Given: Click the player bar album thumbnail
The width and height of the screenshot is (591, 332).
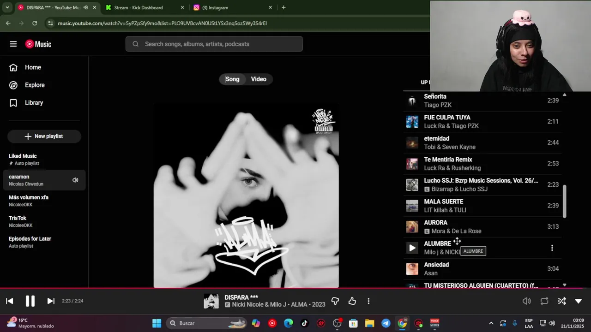Looking at the screenshot, I should coord(211,302).
